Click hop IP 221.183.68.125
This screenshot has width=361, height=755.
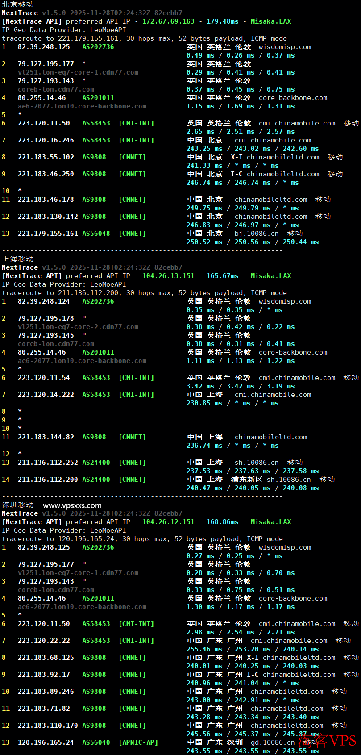click(x=46, y=658)
